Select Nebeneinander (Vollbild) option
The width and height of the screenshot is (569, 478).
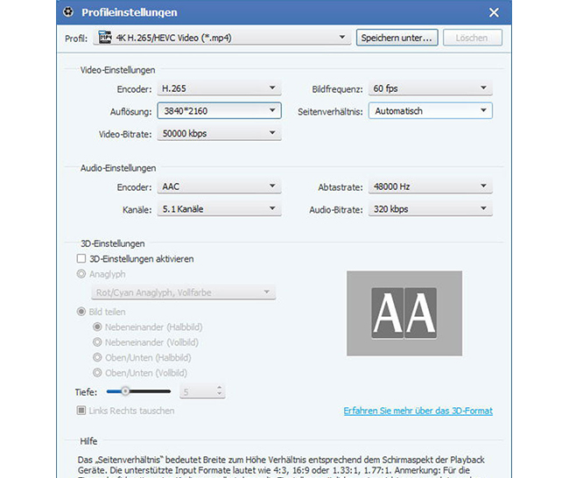(98, 342)
